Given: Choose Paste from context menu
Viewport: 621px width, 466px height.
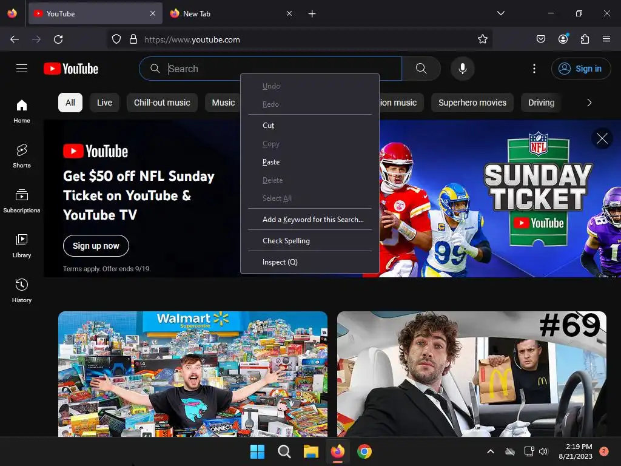Looking at the screenshot, I should (x=310, y=161).
